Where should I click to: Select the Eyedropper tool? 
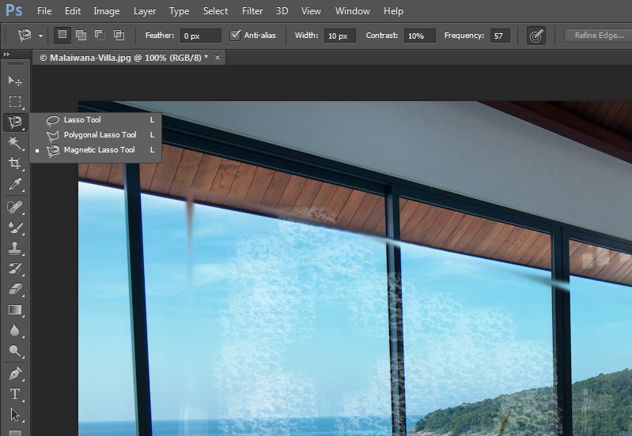14,184
